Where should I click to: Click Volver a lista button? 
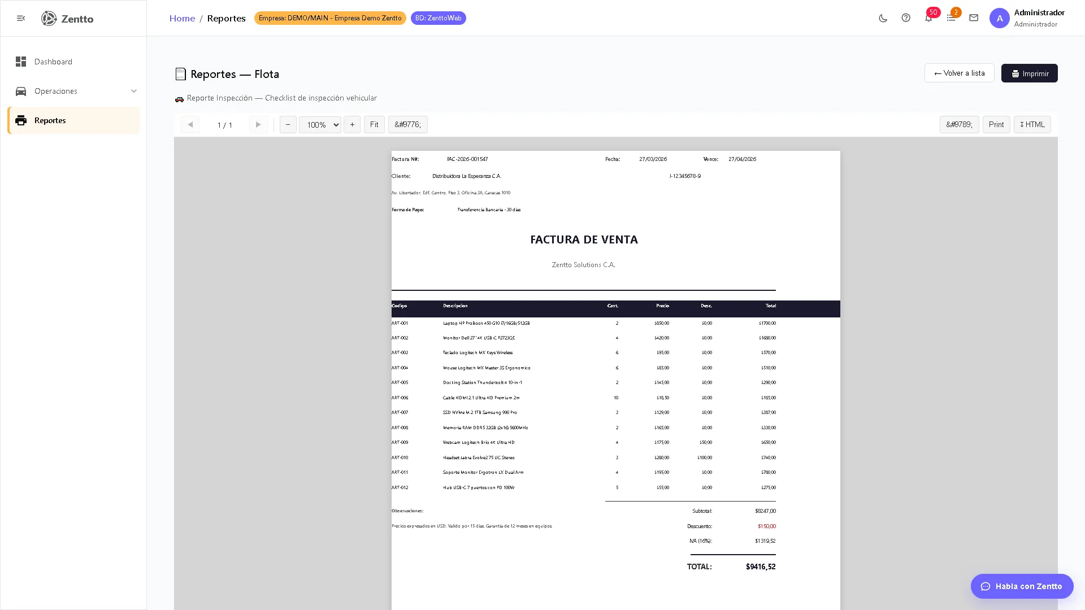(959, 73)
